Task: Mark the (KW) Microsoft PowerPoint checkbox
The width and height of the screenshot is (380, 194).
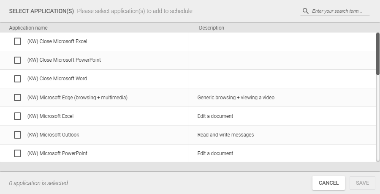Action: pos(17,153)
